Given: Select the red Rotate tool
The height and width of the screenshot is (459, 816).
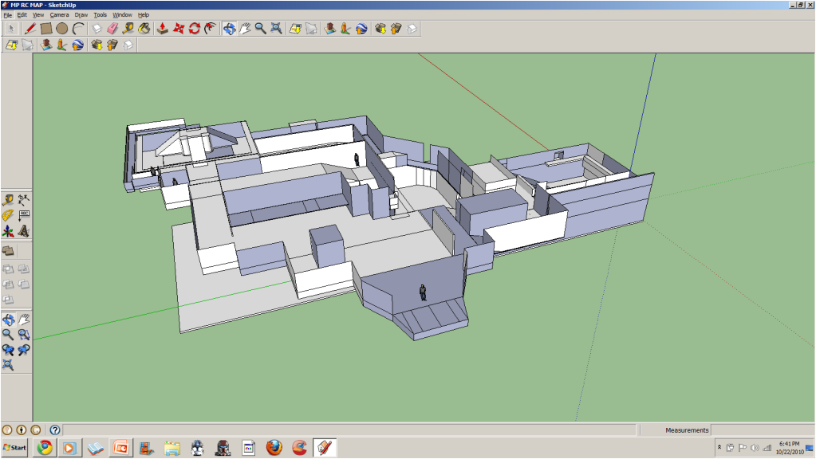Looking at the screenshot, I should click(194, 29).
